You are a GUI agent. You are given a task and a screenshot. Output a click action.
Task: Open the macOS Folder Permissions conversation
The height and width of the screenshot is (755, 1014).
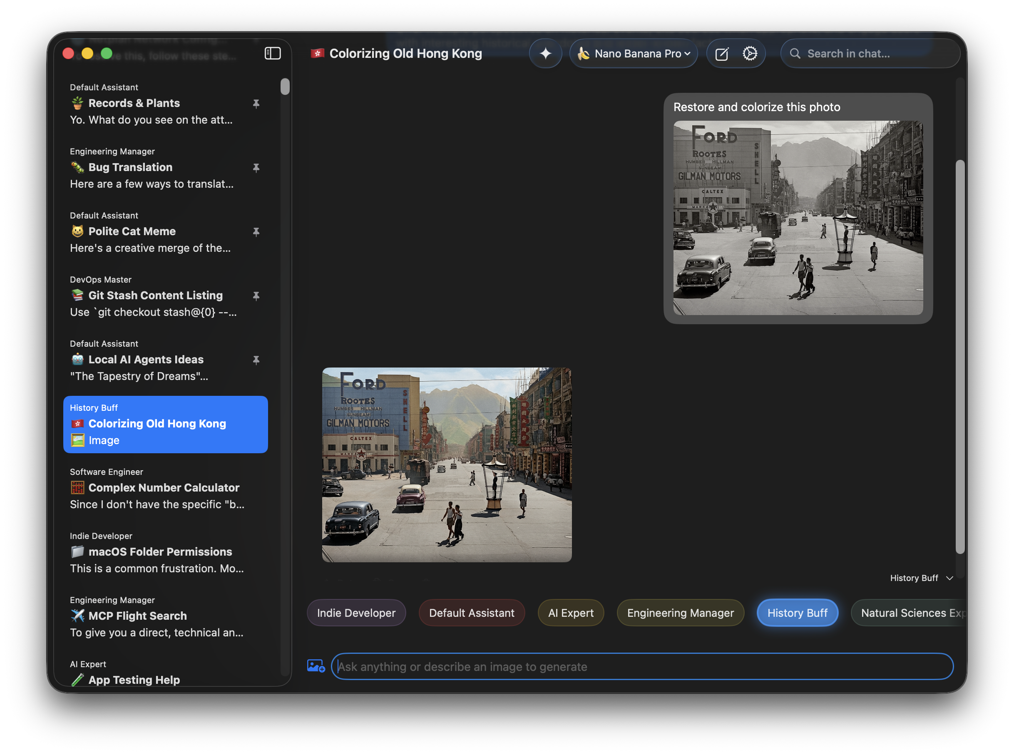click(160, 551)
